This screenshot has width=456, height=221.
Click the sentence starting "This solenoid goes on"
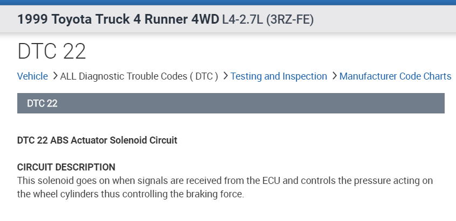162,180
